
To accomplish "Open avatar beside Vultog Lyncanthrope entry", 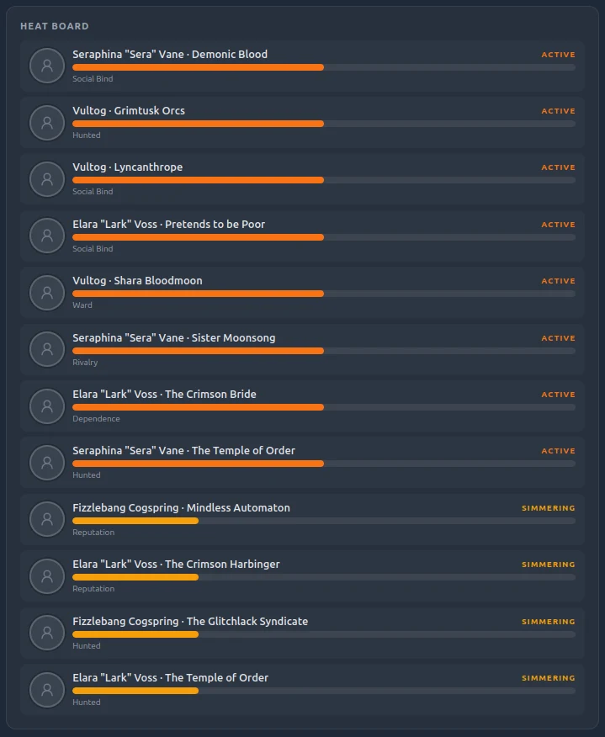I will click(x=47, y=179).
